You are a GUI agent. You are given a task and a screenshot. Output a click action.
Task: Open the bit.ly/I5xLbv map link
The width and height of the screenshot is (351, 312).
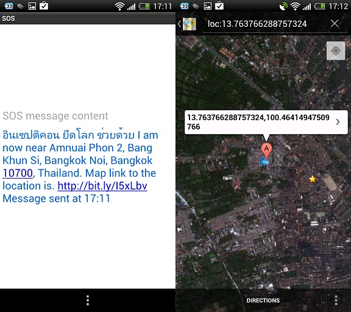102,186
